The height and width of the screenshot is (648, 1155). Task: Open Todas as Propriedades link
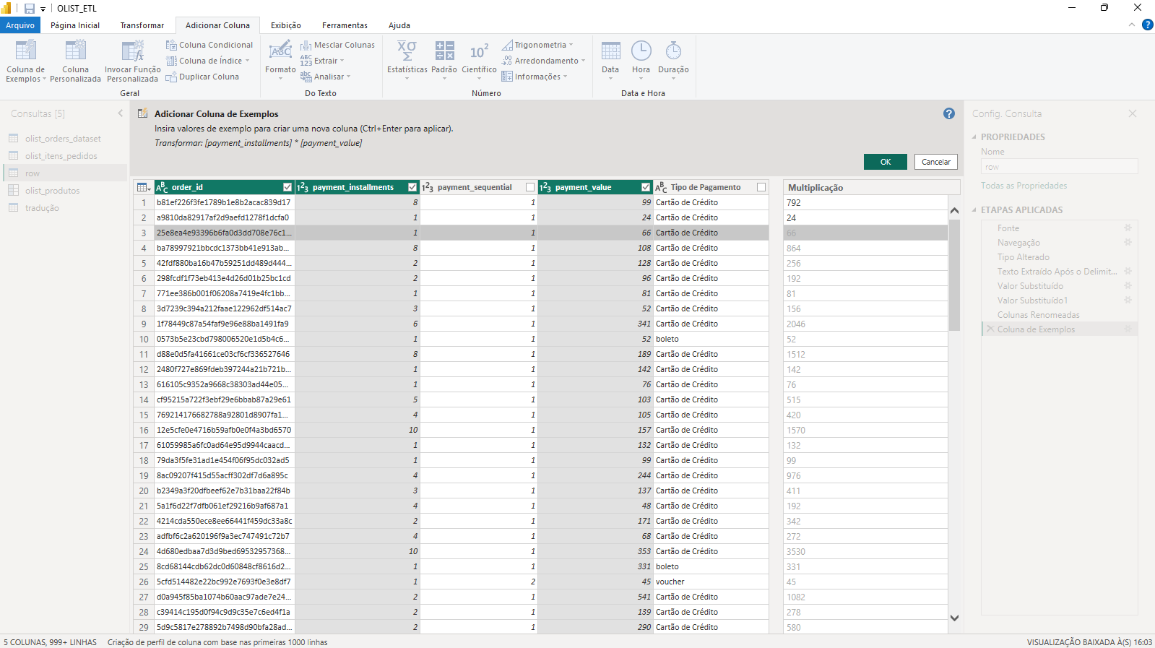tap(1024, 186)
